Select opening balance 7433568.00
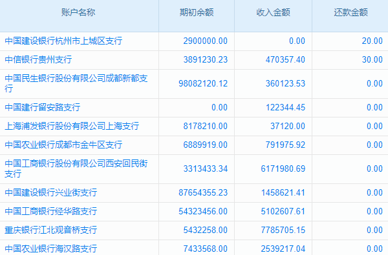This screenshot has height=255, width=388. 206,249
